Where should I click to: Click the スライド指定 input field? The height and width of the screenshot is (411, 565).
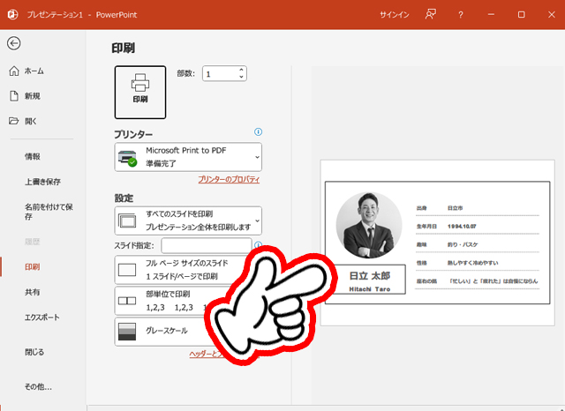pos(204,245)
